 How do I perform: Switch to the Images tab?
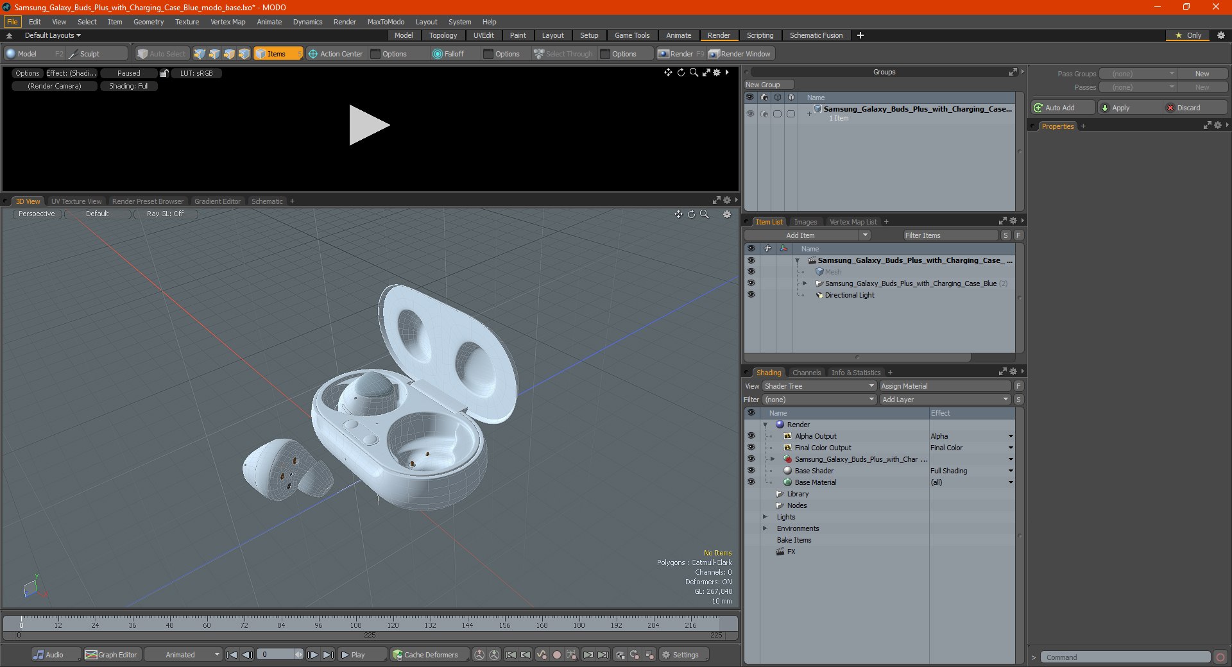tap(805, 222)
